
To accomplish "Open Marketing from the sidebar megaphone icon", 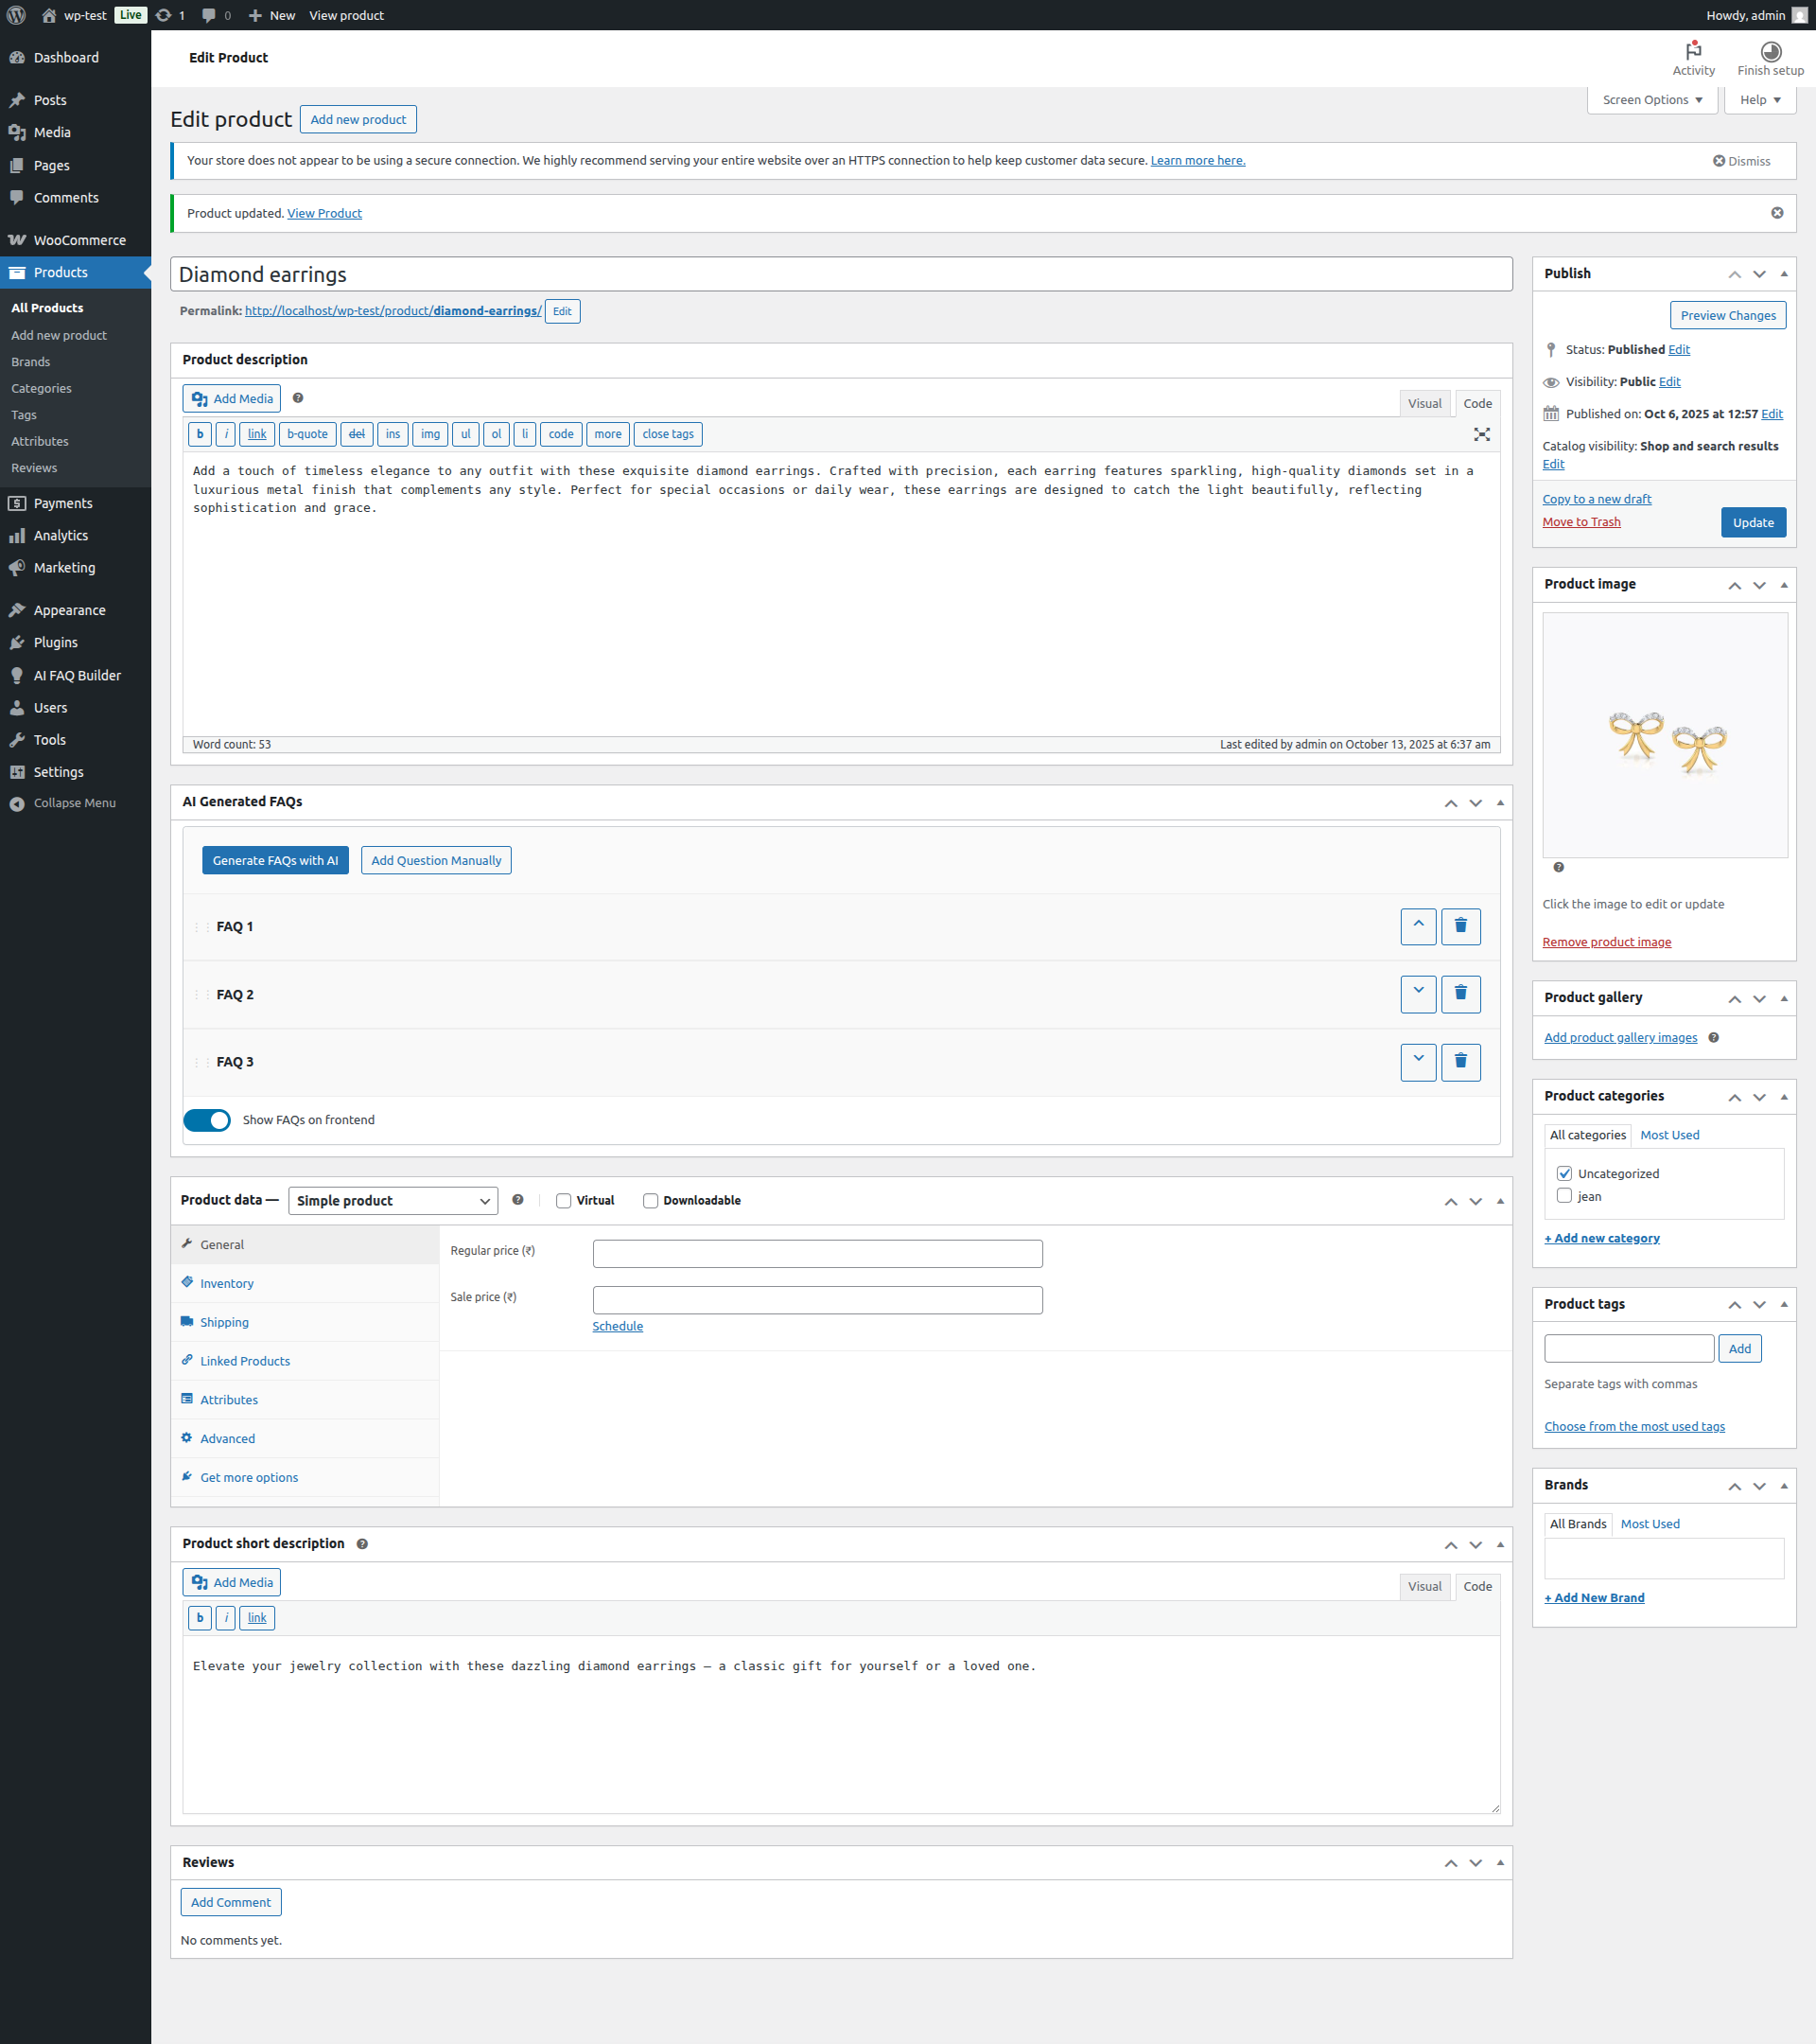I will point(17,568).
